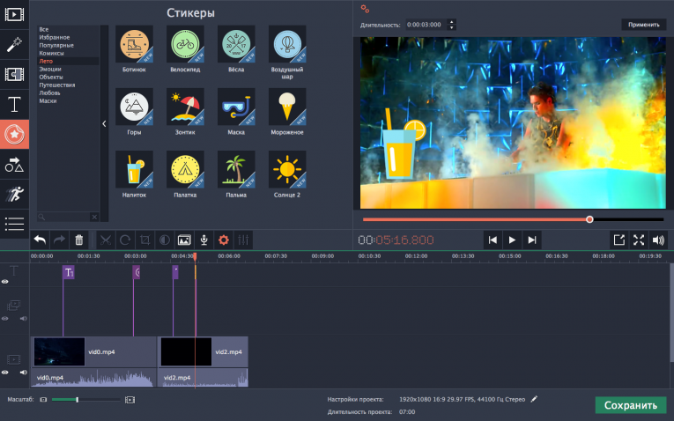Screen dimensions: 674x421
Task: Collapse the sticker categories panel arrow
Action: [x=104, y=124]
